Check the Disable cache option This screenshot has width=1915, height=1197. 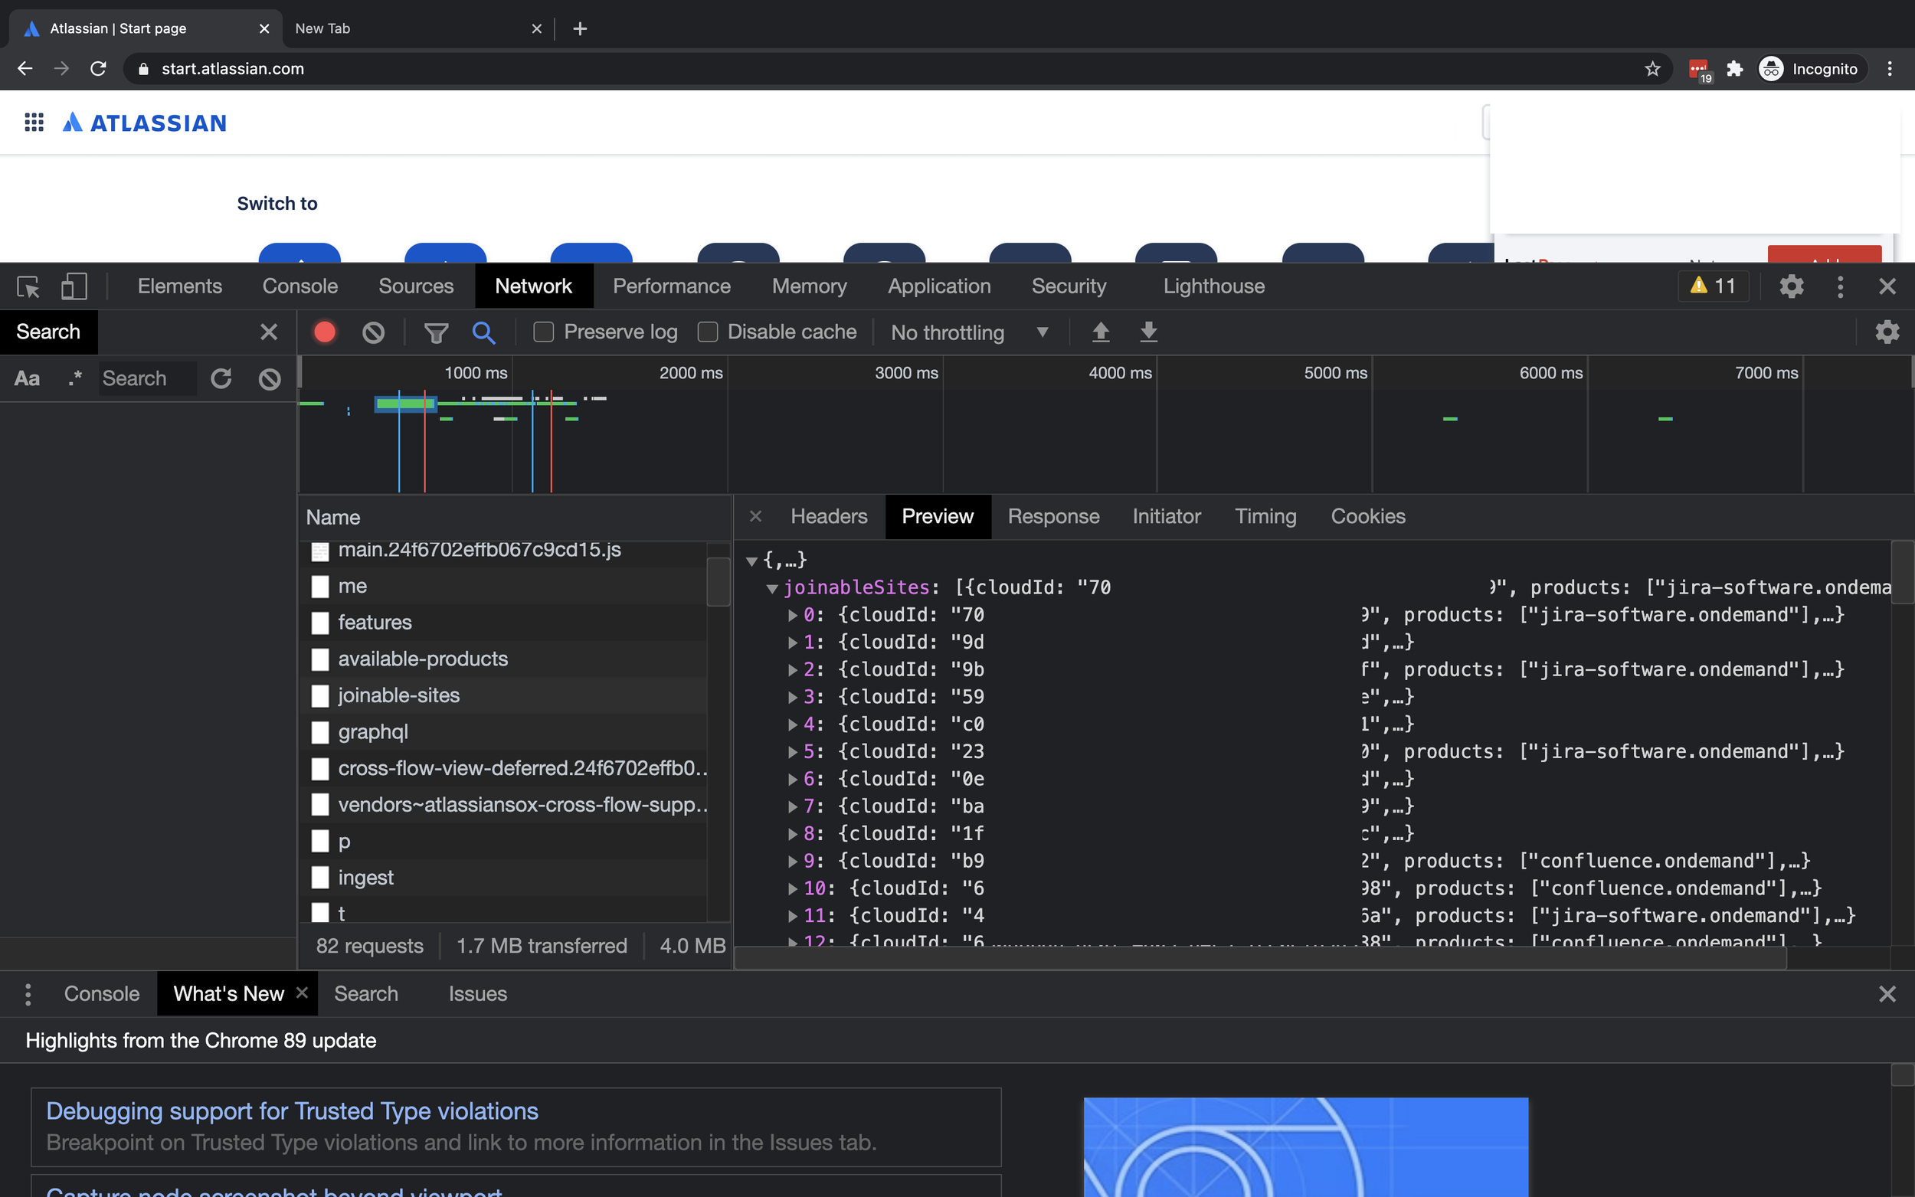point(708,332)
